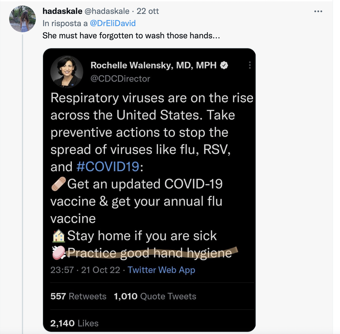The image size is (340, 334).
Task: Click the @CDCDirector handle
Action: pos(120,79)
